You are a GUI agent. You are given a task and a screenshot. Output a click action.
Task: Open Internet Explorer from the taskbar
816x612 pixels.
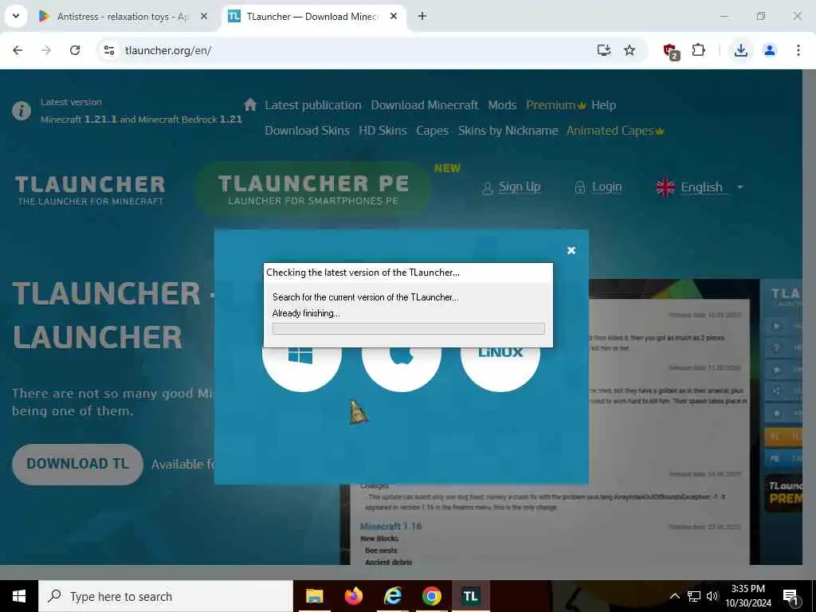click(392, 596)
